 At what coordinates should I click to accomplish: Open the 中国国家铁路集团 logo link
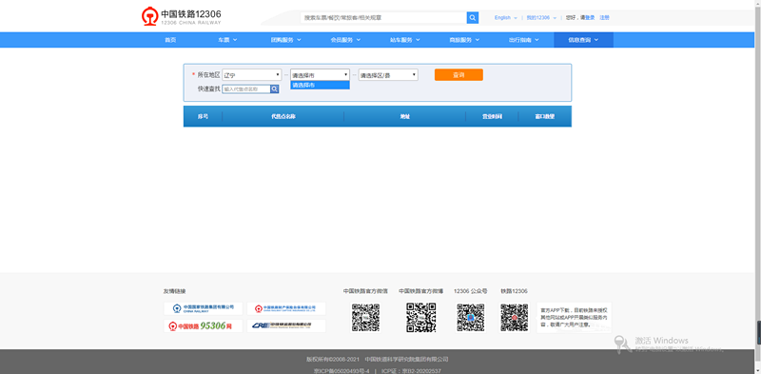(203, 308)
